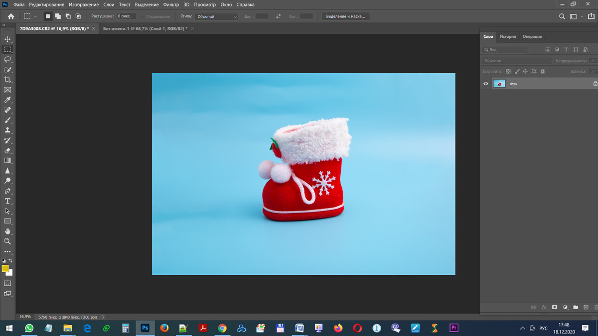
Task: Select the Gradient tool
Action: click(x=7, y=160)
